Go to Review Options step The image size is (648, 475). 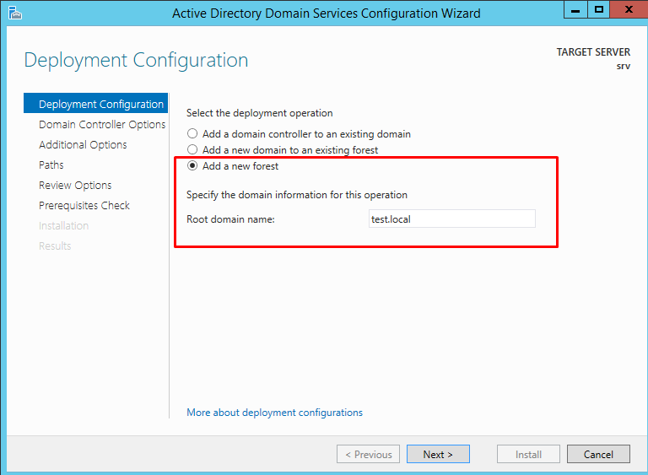75,186
